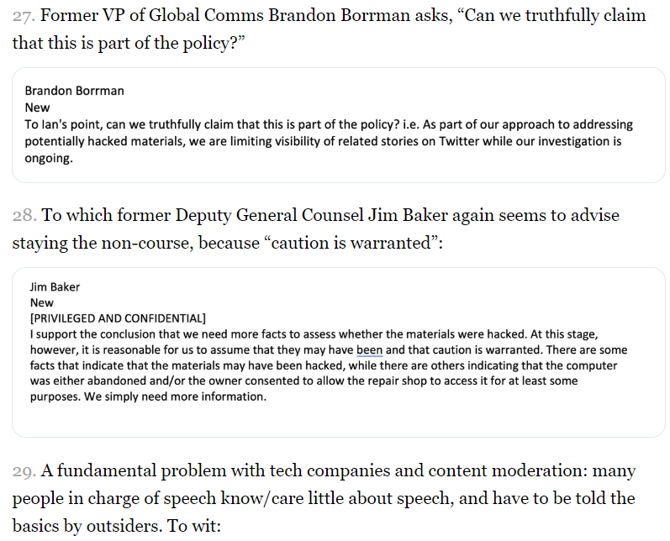Screen dimensions: 670x541
Task: Click the Brandon Borrman sender name in message
Action: 75,91
